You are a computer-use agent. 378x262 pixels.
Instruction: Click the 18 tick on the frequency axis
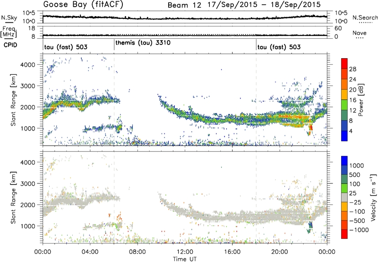click(x=32, y=28)
